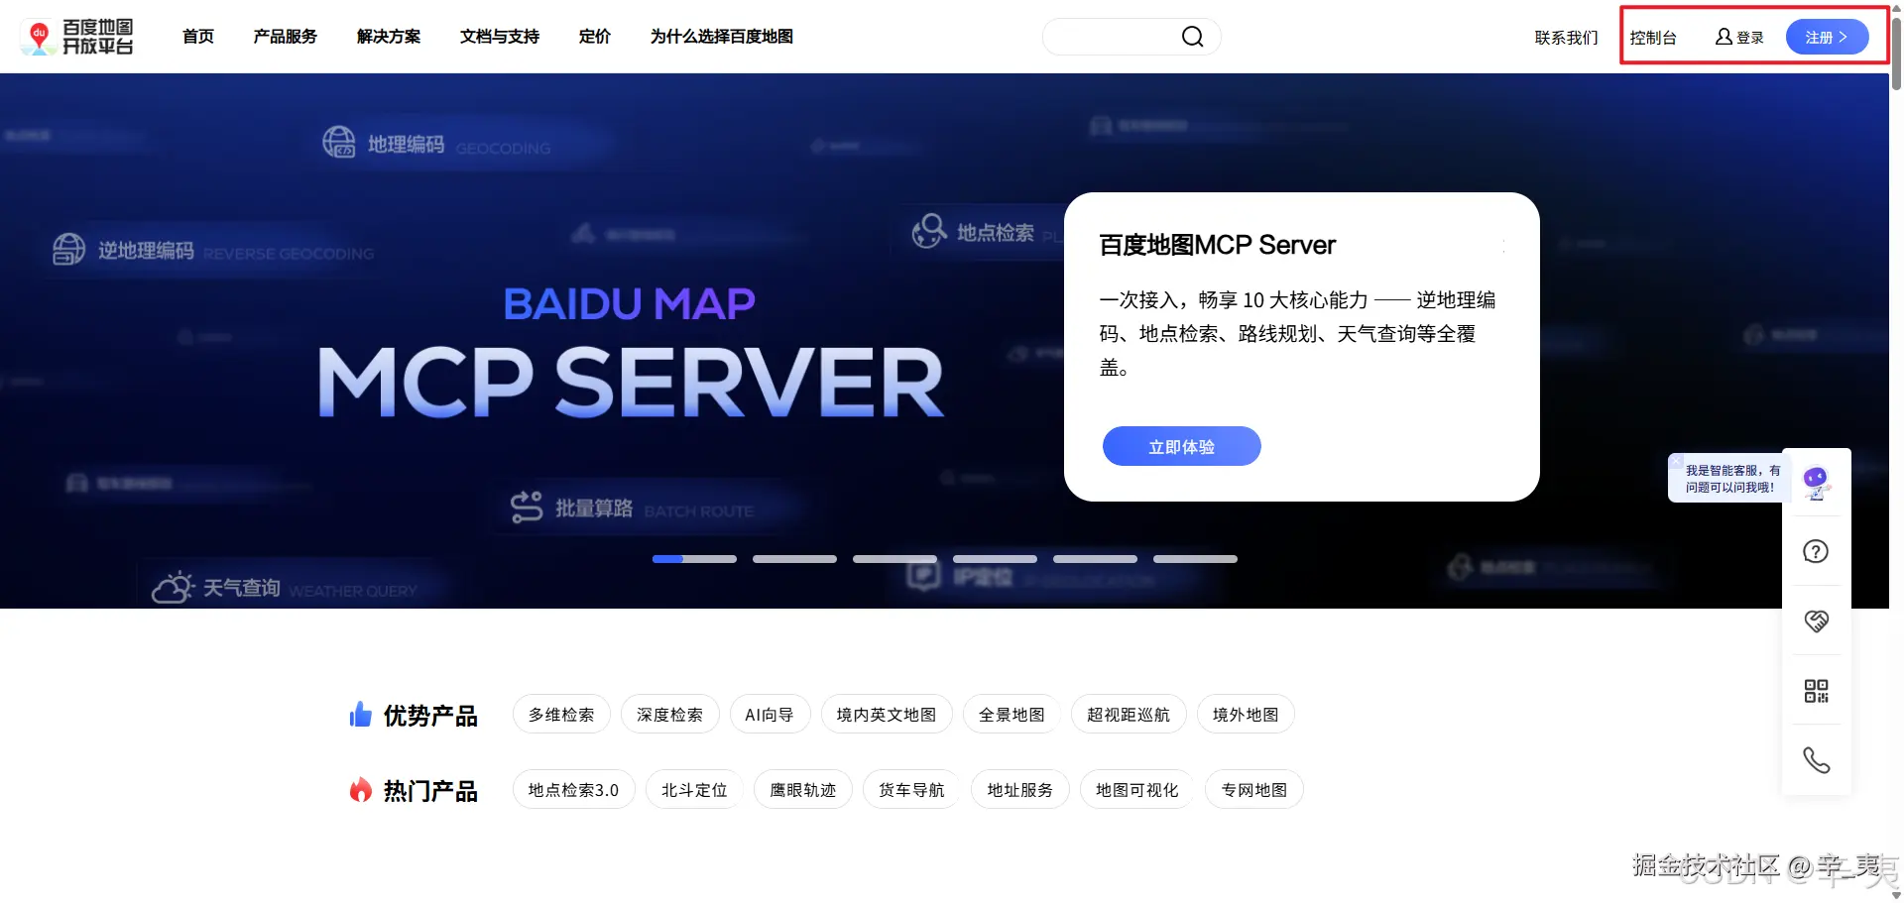
Task: Select the second carousel indicator dot
Action: pyautogui.click(x=794, y=559)
